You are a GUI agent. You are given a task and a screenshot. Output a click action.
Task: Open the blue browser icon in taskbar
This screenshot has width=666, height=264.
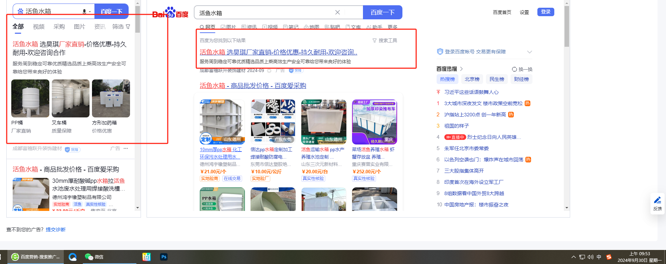click(73, 257)
